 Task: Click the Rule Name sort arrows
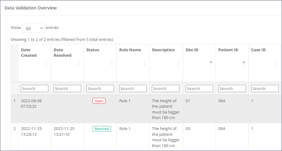tap(144, 63)
